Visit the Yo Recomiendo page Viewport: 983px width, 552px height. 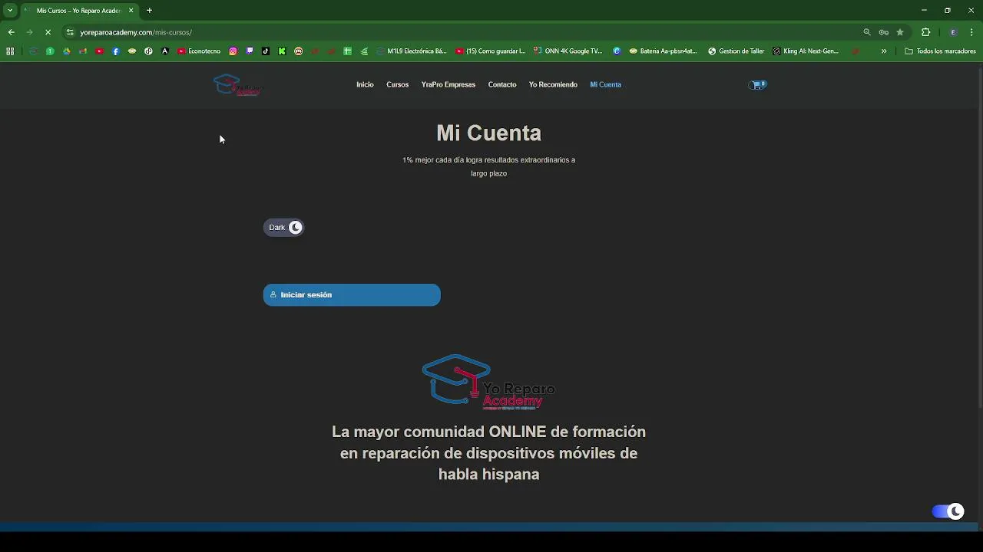coord(553,84)
